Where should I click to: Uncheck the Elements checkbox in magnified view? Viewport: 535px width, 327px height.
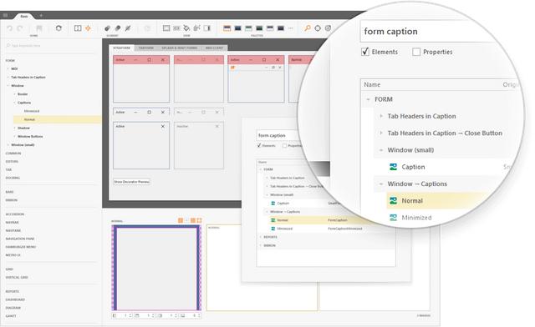click(x=365, y=52)
